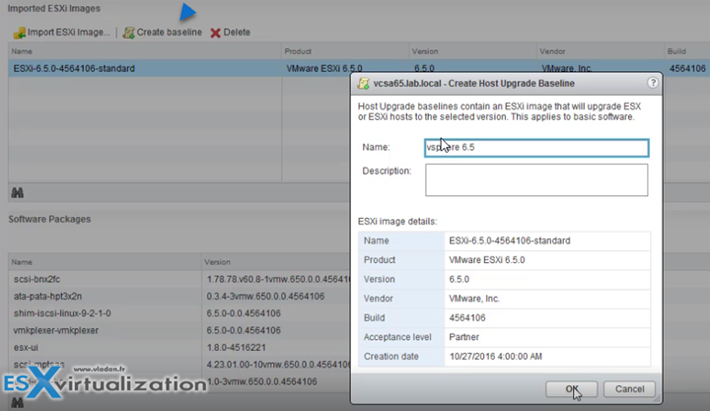Click into the Description text box
710x411 pixels.
[x=535, y=179]
